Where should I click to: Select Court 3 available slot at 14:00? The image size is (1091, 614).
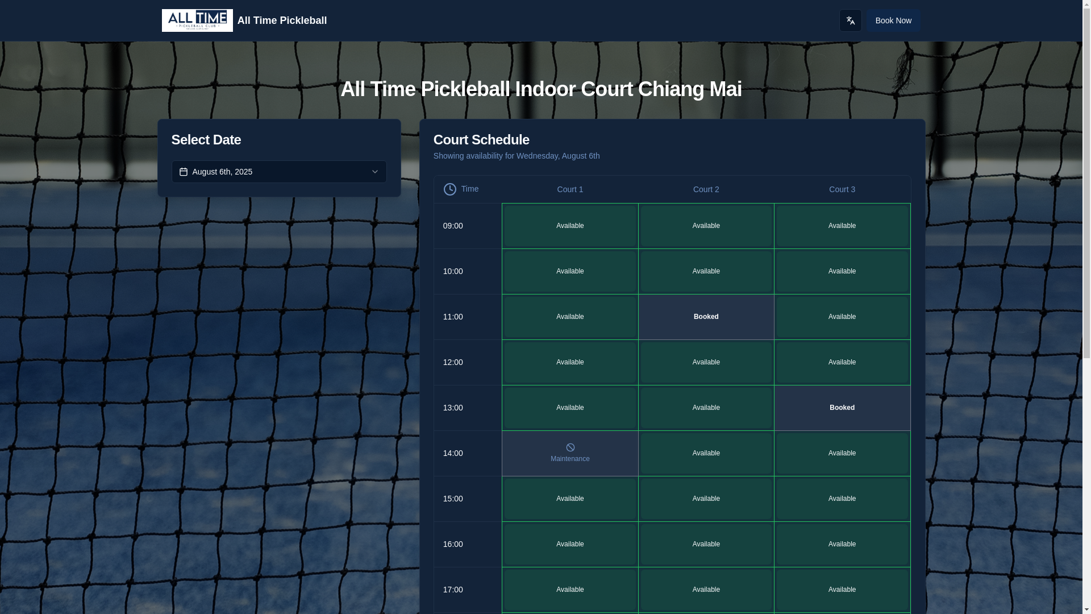tap(842, 453)
